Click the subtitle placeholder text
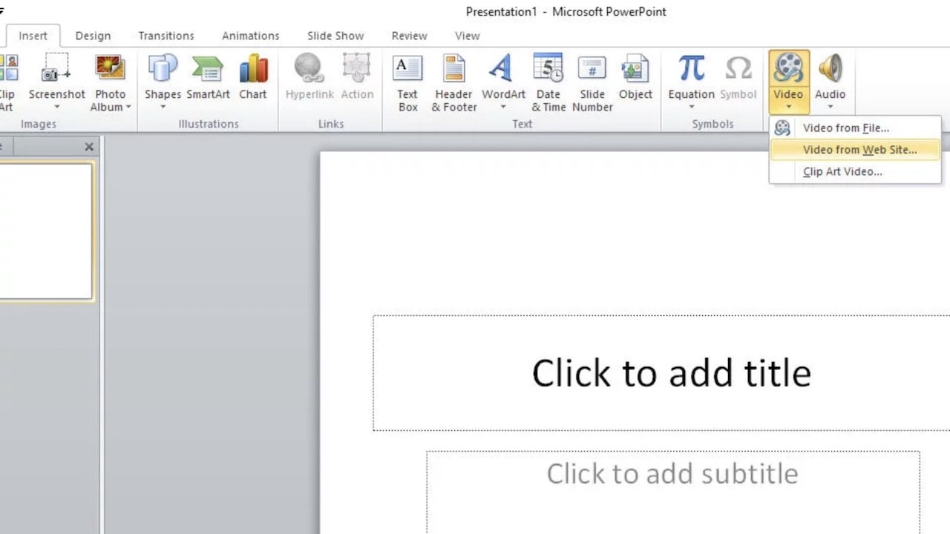The image size is (950, 534). point(672,473)
